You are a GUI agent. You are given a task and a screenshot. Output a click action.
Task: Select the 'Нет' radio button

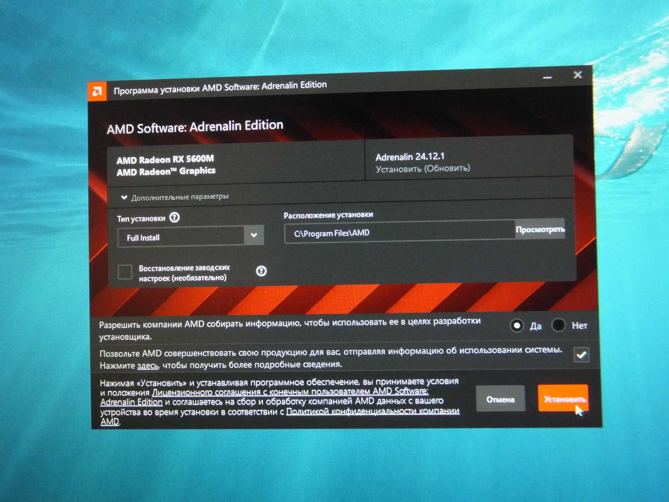pos(558,325)
